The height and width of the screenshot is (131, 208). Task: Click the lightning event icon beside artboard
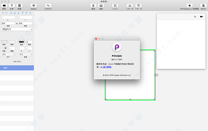pos(157,75)
